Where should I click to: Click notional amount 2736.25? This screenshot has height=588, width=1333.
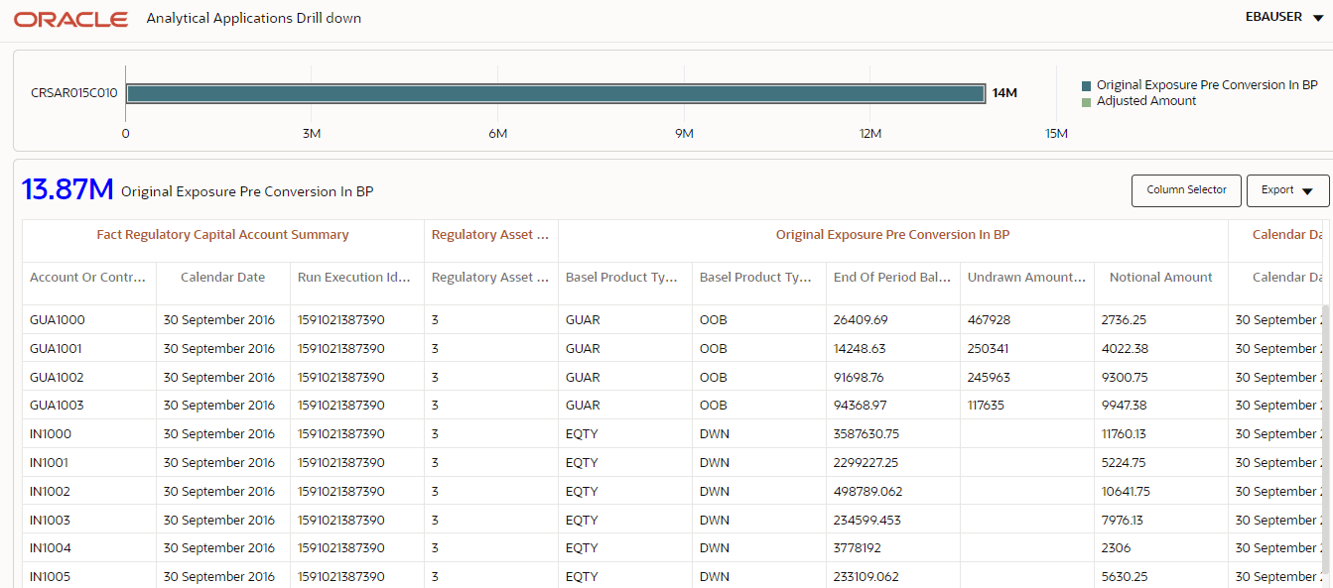[1125, 320]
